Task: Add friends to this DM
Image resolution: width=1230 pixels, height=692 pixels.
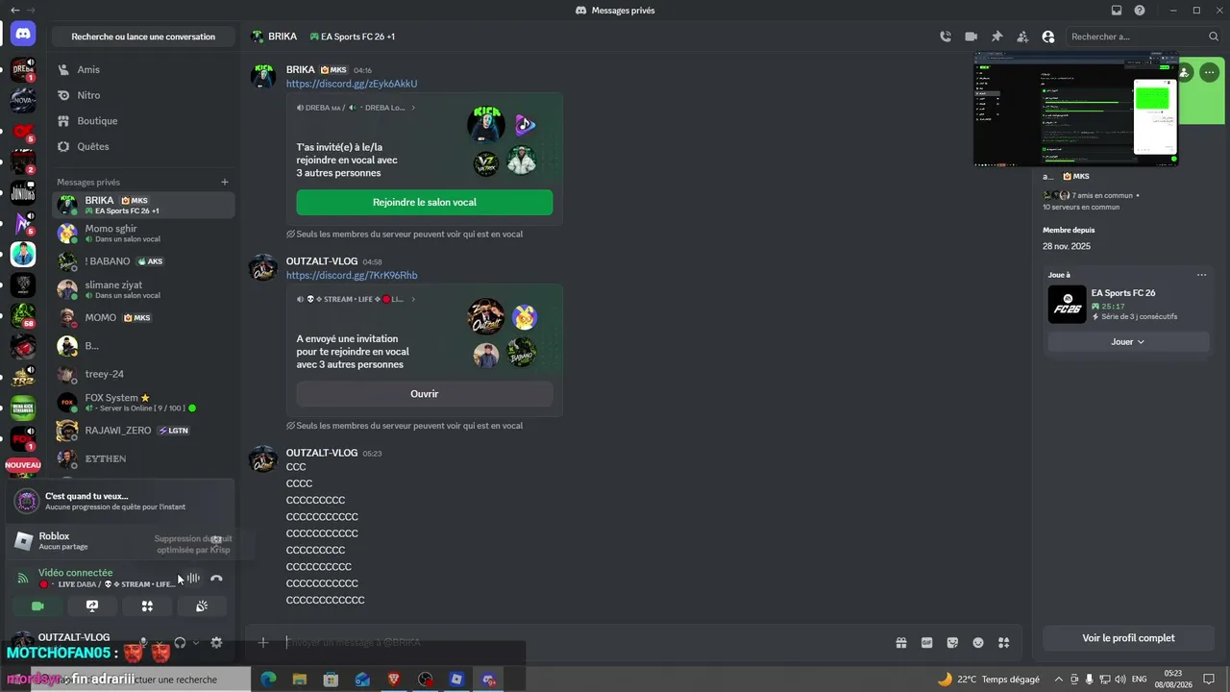Action: [1022, 37]
